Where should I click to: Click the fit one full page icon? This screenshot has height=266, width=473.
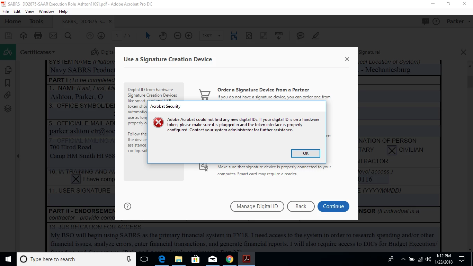point(249,36)
